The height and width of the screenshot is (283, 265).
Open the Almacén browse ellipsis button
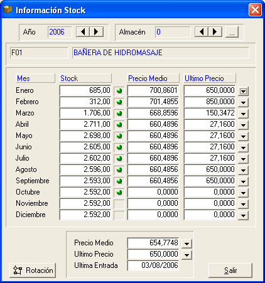click(x=232, y=32)
